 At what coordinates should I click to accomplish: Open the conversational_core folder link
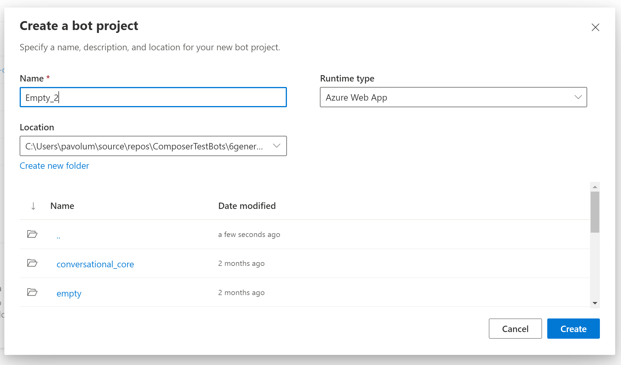click(x=95, y=264)
